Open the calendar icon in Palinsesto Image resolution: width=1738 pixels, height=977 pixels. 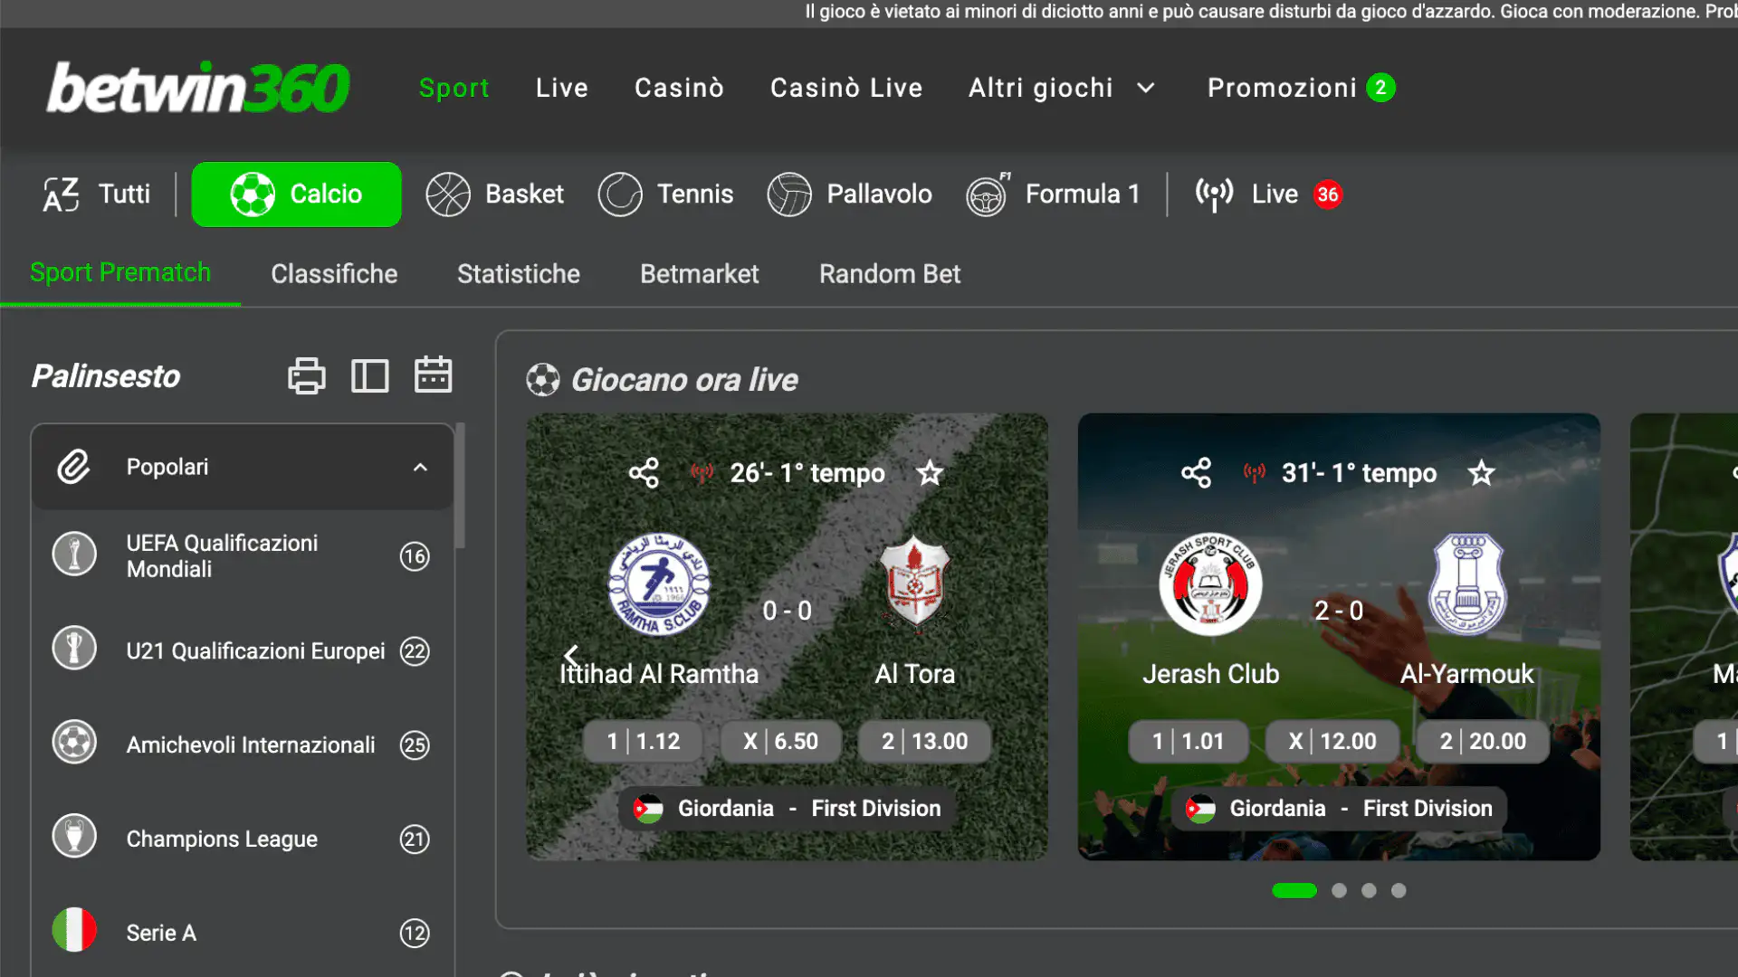tap(433, 375)
